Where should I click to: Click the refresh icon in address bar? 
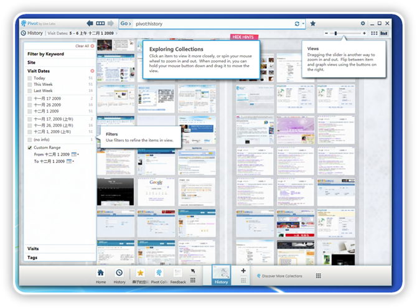coord(298,24)
